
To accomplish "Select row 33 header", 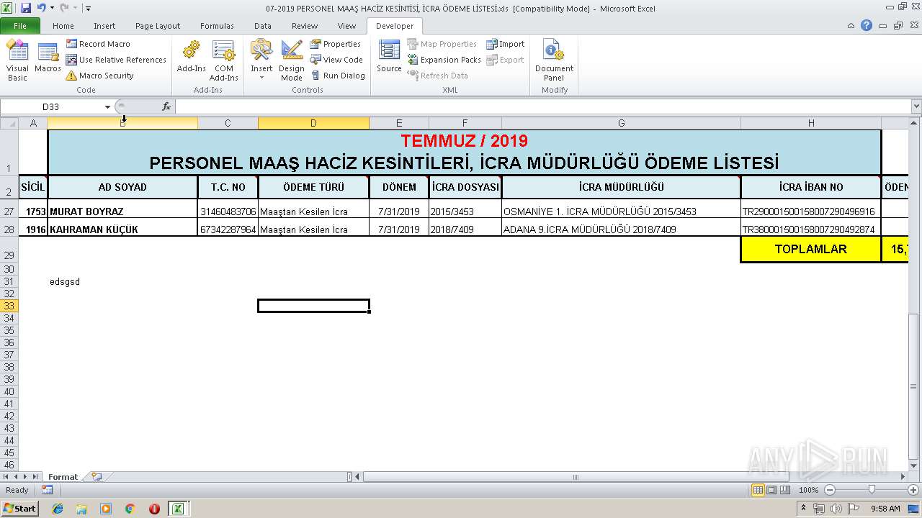I will (9, 306).
